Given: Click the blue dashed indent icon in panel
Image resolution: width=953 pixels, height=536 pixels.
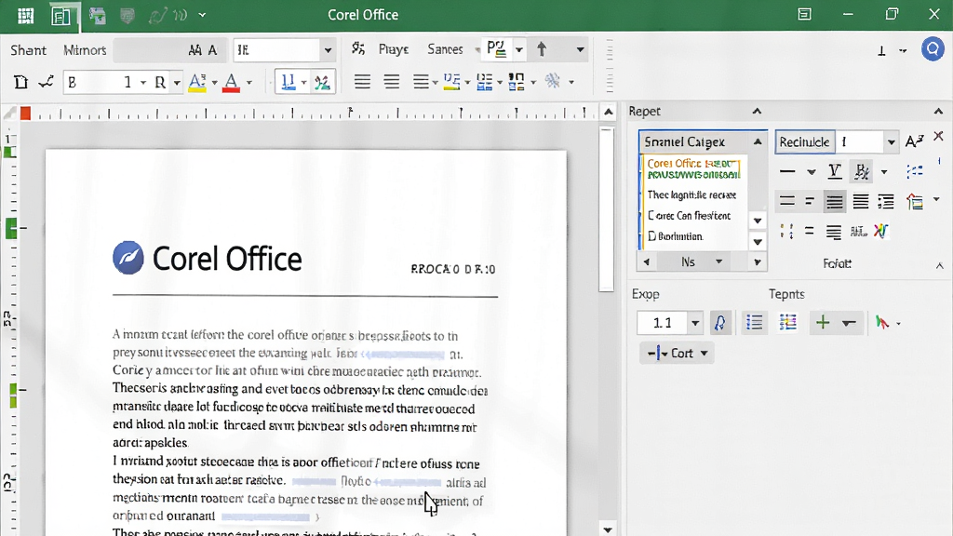Looking at the screenshot, I should [x=914, y=171].
